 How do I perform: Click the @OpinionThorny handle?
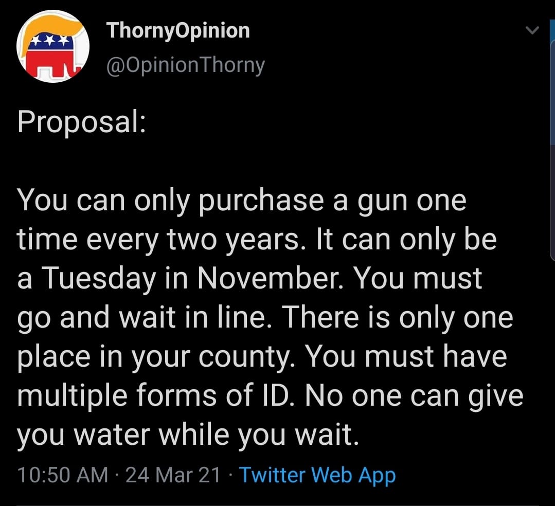click(185, 65)
